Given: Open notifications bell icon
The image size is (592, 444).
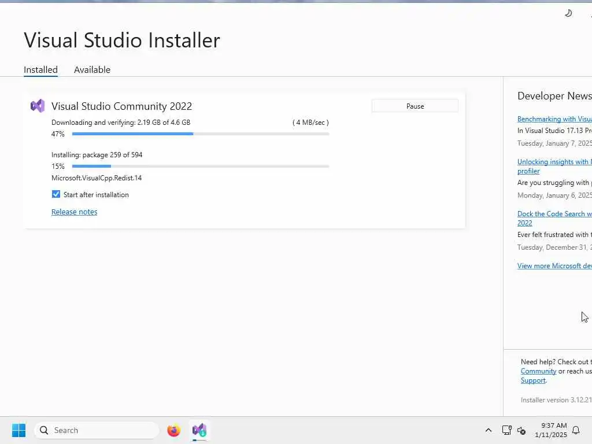Looking at the screenshot, I should click(x=576, y=430).
